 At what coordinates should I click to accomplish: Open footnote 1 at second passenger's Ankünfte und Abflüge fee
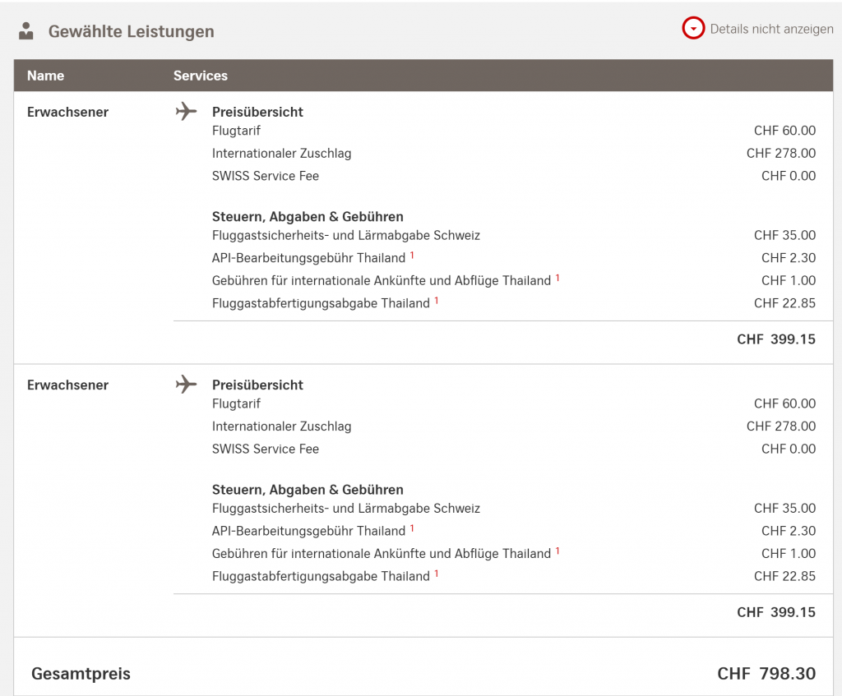[557, 551]
